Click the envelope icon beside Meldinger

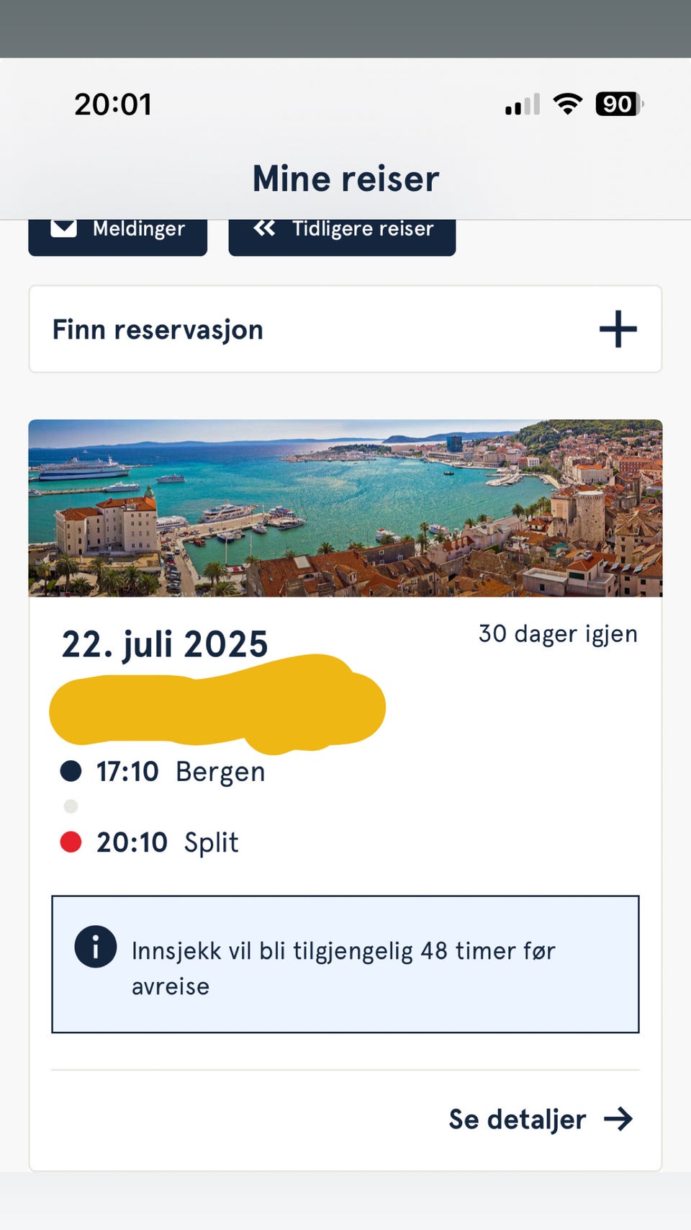click(x=63, y=228)
